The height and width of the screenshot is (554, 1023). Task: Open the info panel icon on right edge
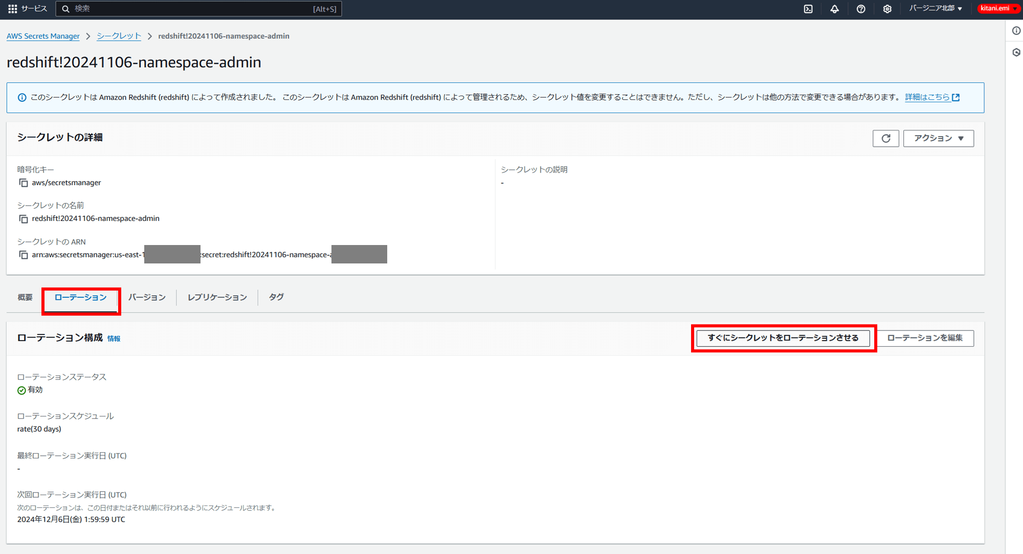point(1016,31)
